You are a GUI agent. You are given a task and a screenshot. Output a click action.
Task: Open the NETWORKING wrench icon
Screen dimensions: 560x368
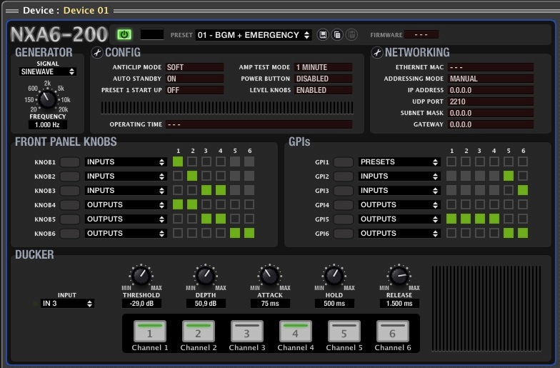click(376, 53)
